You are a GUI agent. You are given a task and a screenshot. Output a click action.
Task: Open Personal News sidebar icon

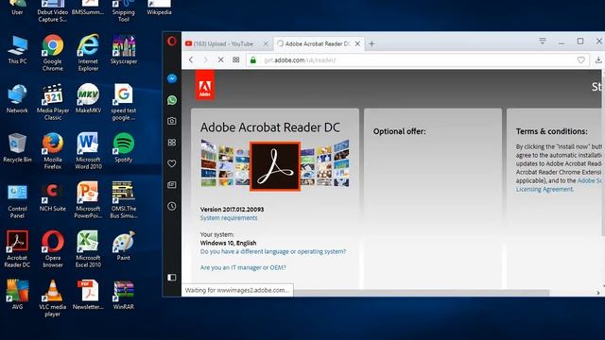pos(172,185)
